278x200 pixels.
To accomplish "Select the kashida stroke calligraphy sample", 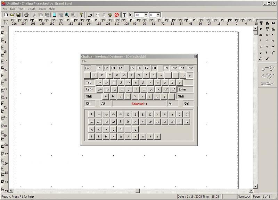I will 268,83.
